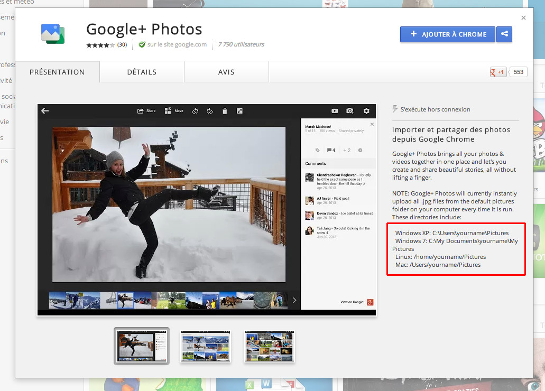545x391 pixels.
Task: Open the Présentation tab
Action: tap(57, 72)
